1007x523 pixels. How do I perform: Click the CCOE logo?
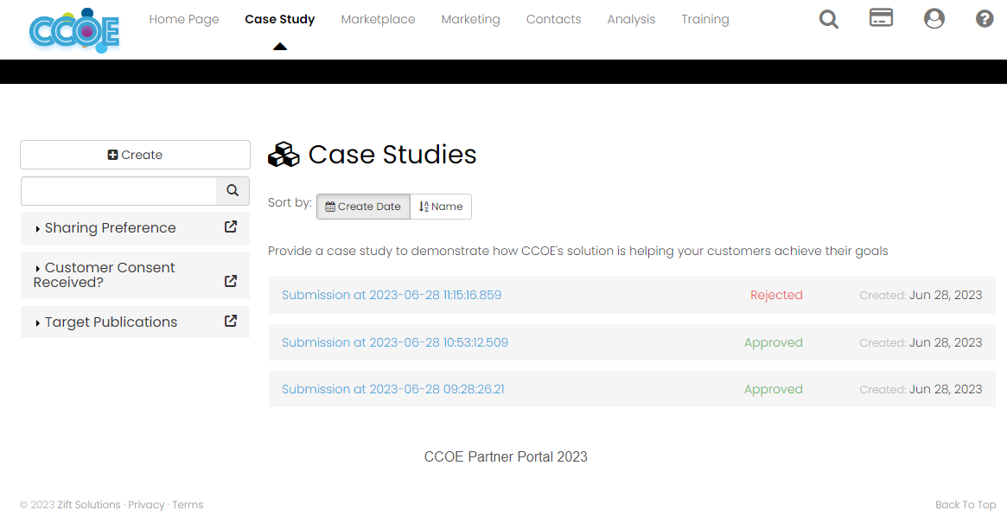pyautogui.click(x=73, y=31)
